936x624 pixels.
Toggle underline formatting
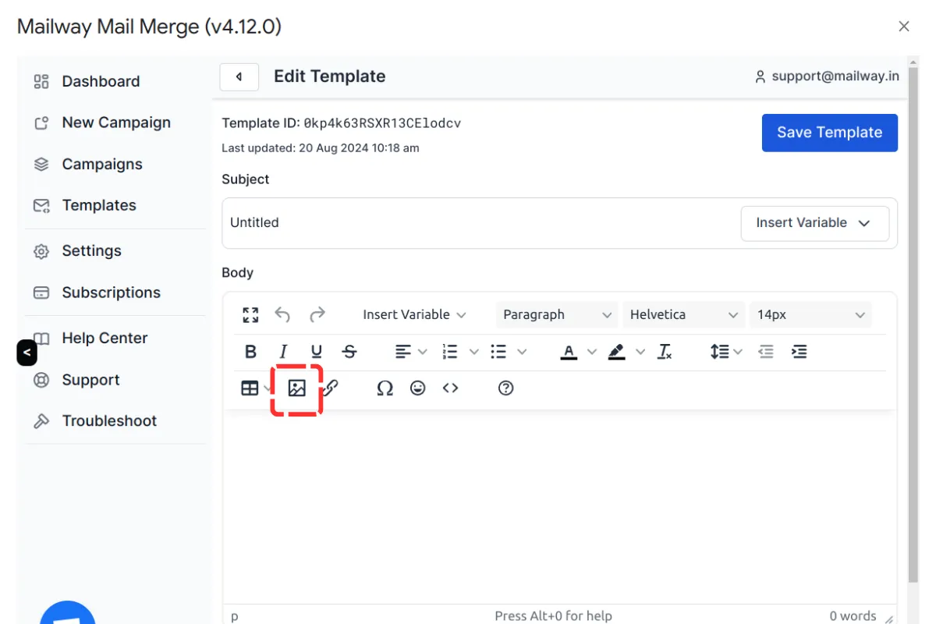pos(316,351)
